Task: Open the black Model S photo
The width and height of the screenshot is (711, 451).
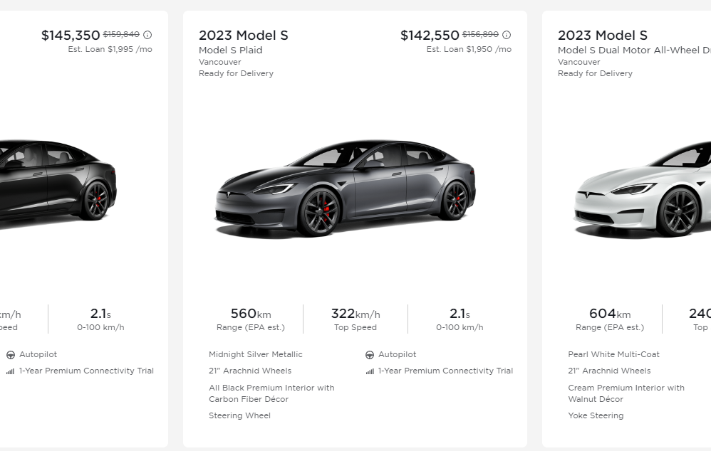Action: [x=57, y=181]
